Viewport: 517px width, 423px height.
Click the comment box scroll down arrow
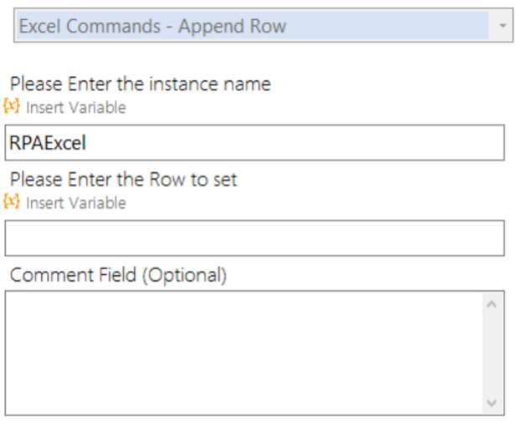click(491, 403)
